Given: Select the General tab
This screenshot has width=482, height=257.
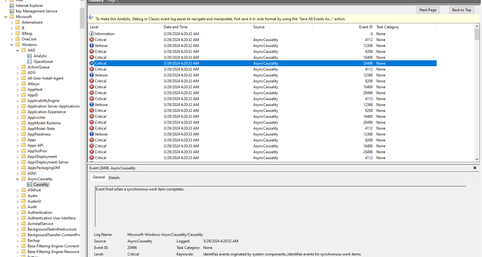Looking at the screenshot, I should tap(99, 177).
